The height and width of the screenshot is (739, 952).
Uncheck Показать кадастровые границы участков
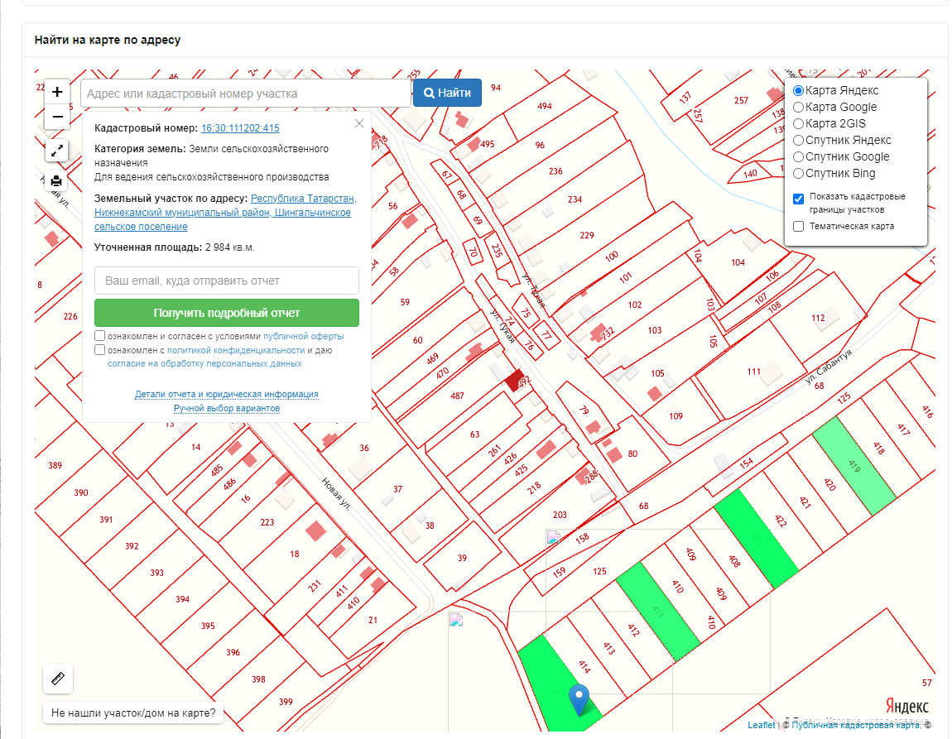(798, 199)
